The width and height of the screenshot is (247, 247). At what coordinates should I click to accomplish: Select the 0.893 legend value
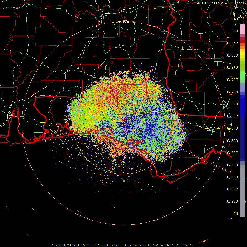232,55
